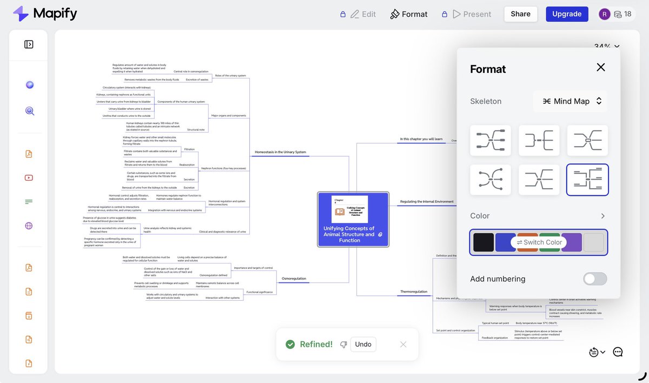Select the Major organs and components node
Image resolution: width=649 pixels, height=383 pixels.
(x=228, y=116)
